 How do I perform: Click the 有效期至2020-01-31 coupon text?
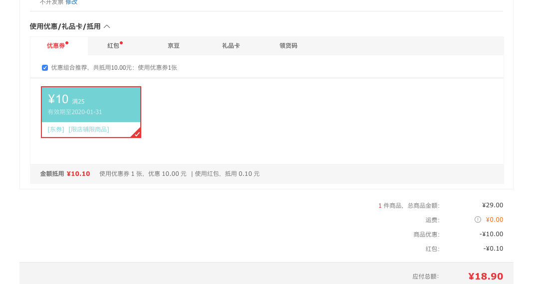(75, 112)
